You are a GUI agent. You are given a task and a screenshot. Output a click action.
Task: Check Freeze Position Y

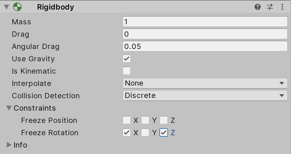pyautogui.click(x=145, y=120)
